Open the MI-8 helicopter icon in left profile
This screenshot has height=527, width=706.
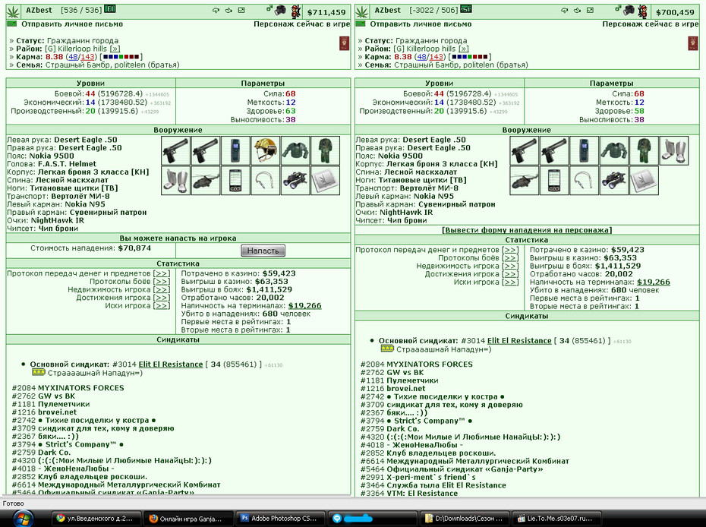(x=205, y=181)
